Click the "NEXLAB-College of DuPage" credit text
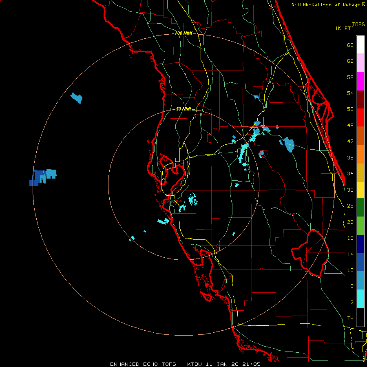This screenshot has height=367, width=367. pos(326,4)
